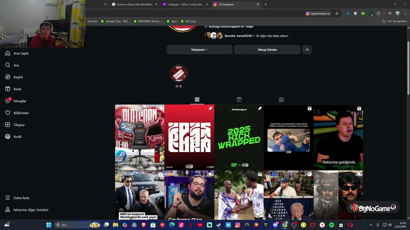The image size is (410, 230).
Task: Open the story highlight circle
Action: coord(178,74)
